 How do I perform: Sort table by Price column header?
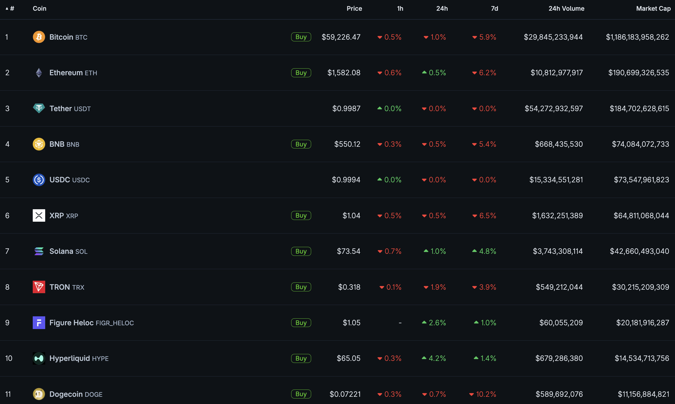click(x=354, y=8)
